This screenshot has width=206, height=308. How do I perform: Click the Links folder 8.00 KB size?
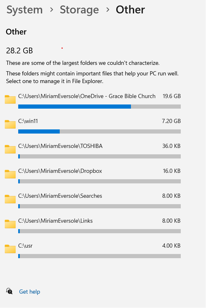171,221
